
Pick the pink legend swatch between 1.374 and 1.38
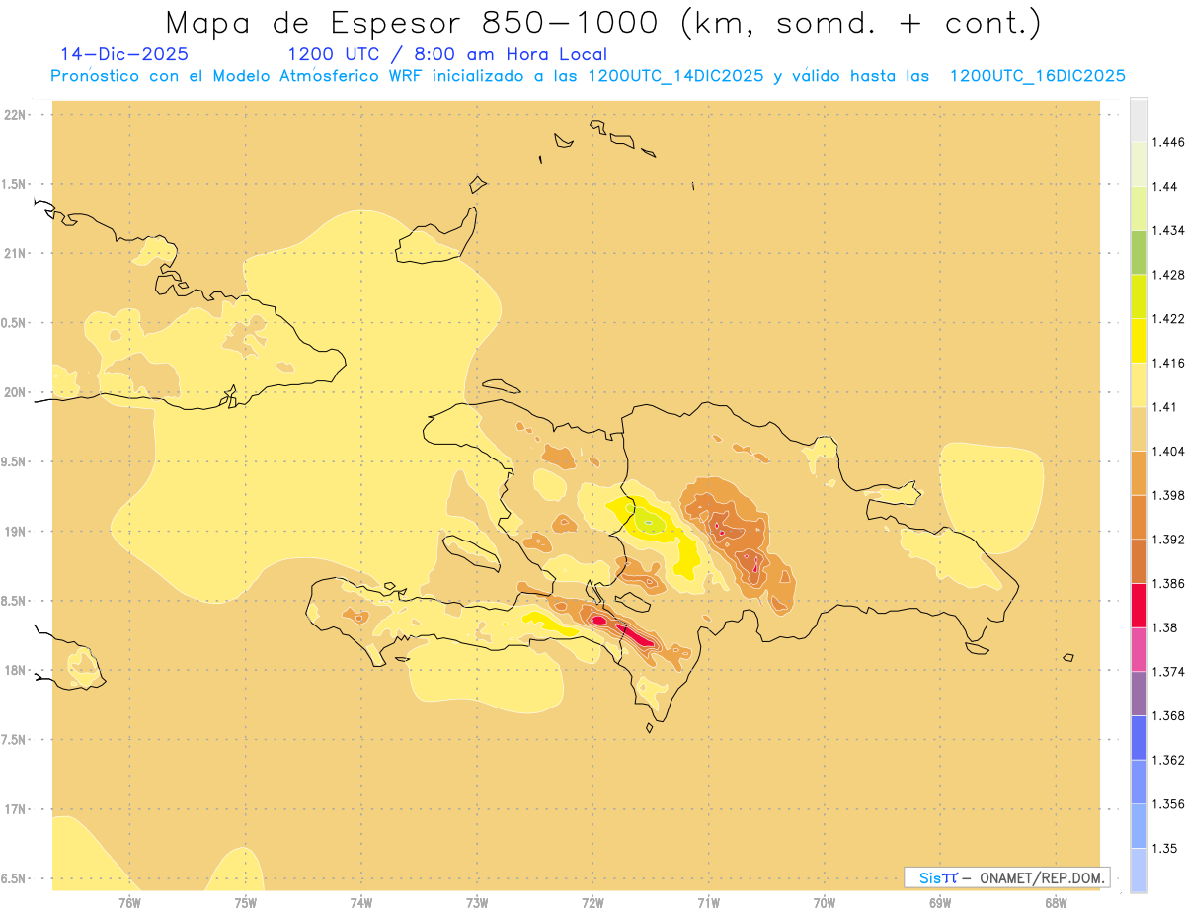(x=1139, y=649)
